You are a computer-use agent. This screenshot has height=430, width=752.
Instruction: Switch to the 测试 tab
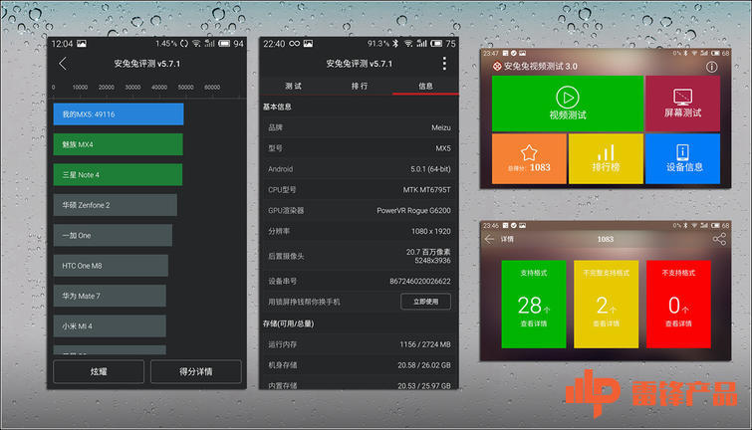pyautogui.click(x=293, y=86)
